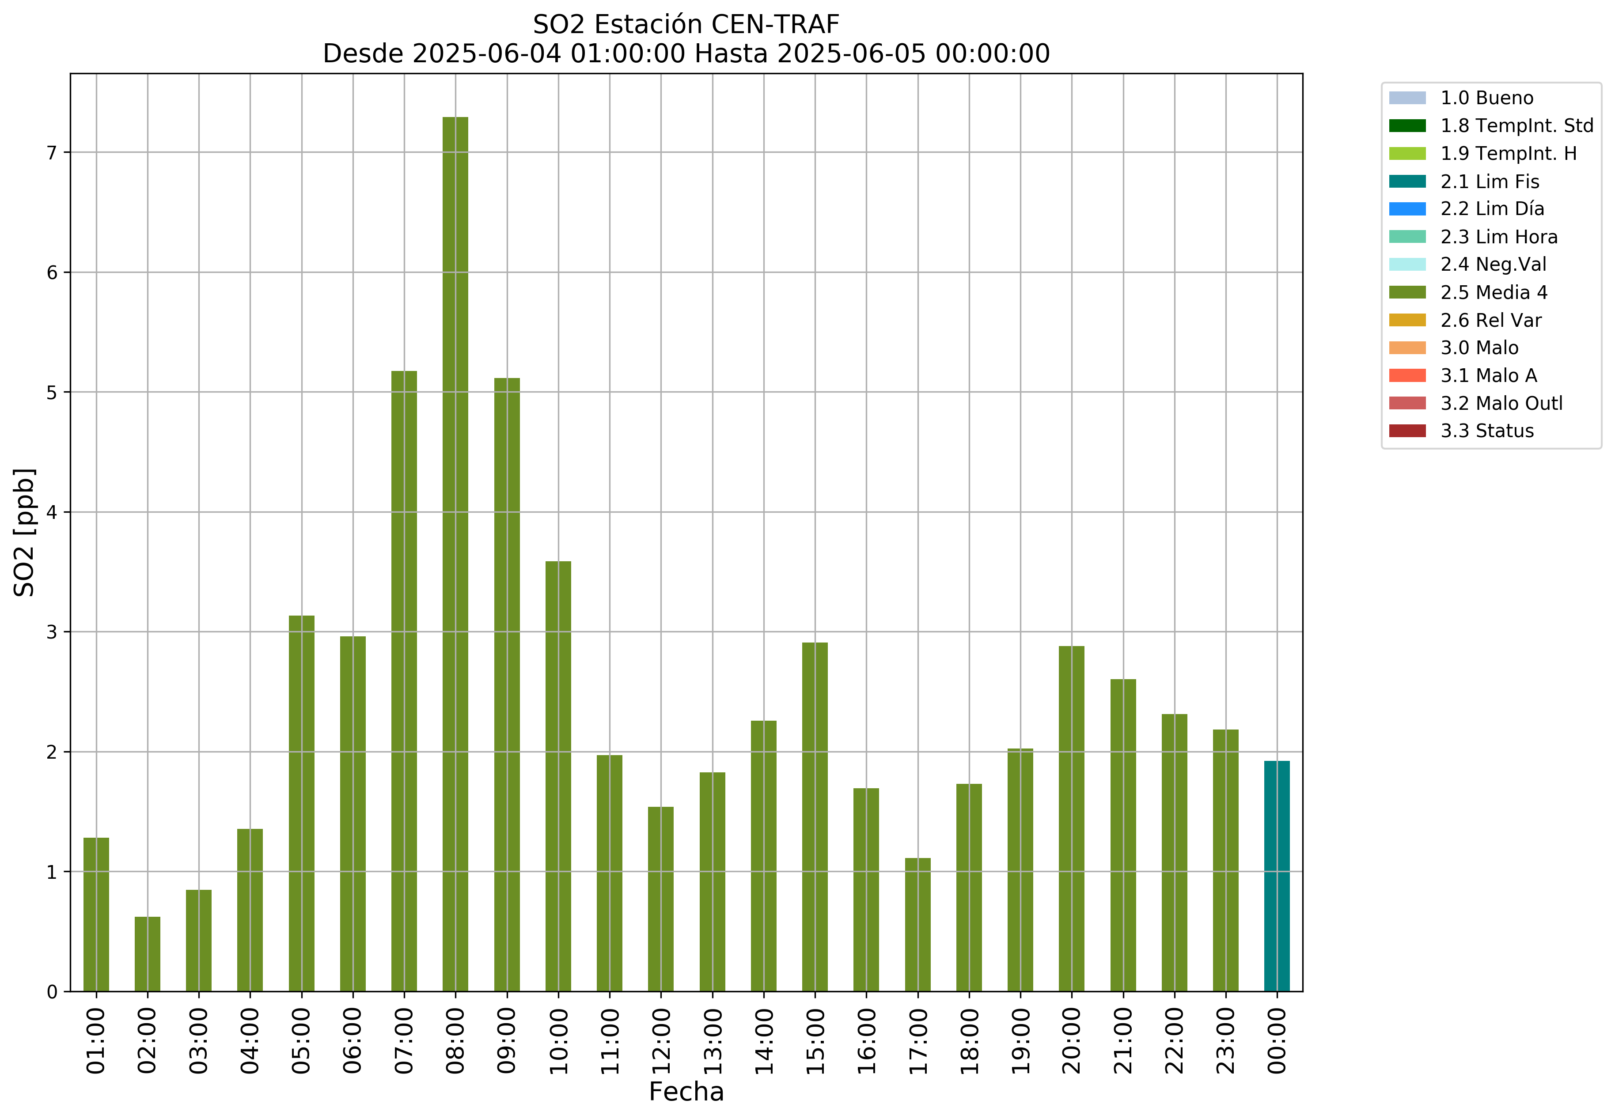Click the 3.1 Malo A red swatch

click(x=1407, y=376)
